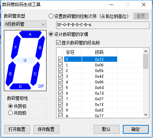This screenshot has width=153, height=138.
Task: Uncheck the checkbox for character 0
Action: pos(60,59)
